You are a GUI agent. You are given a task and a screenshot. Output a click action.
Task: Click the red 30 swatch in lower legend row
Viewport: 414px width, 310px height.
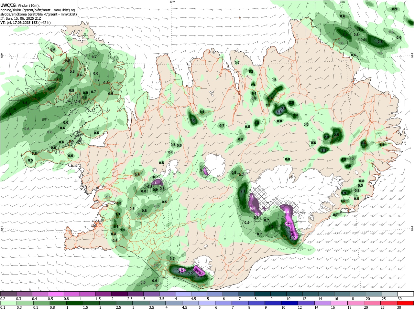coord(405,303)
